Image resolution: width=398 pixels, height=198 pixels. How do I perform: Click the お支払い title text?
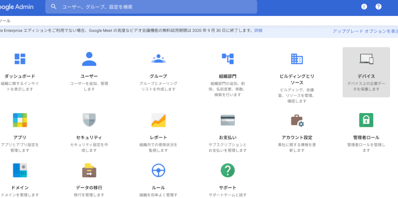pos(228,137)
